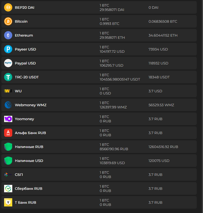Image resolution: width=203 pixels, height=213 pixels.
Task: Click the Webmoney globe icon
Action: (8, 105)
